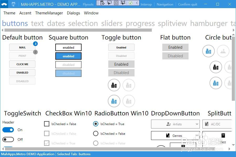Switch to the text tab
236x157 pixels.
(37, 24)
